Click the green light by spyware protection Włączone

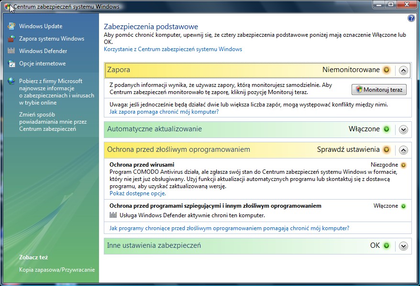[403, 206]
